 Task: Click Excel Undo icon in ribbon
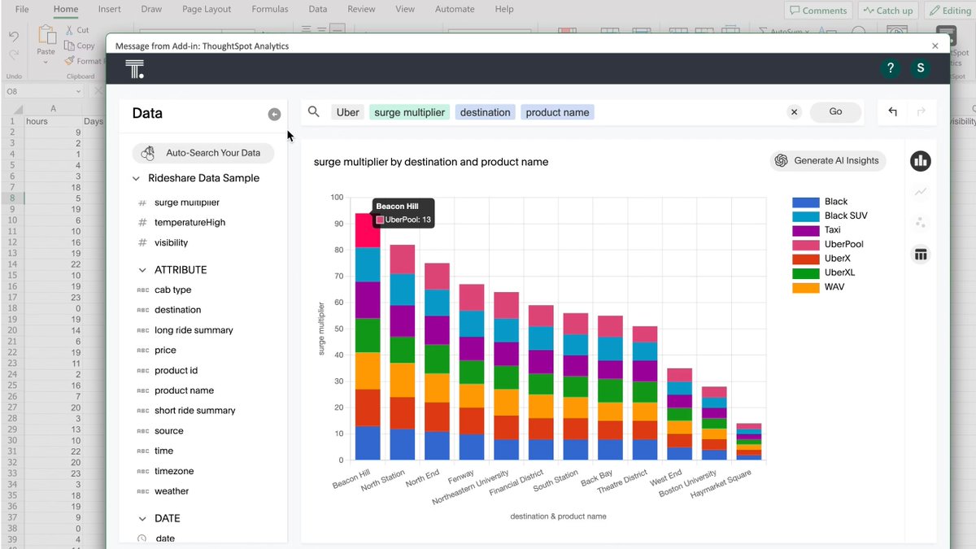(x=14, y=37)
